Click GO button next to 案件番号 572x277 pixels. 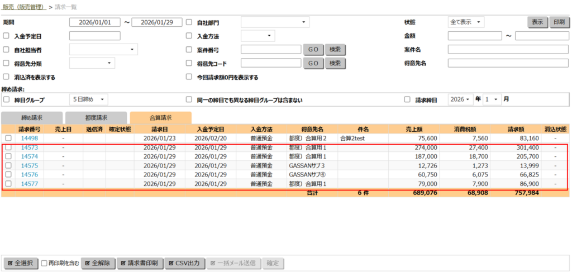[313, 50]
